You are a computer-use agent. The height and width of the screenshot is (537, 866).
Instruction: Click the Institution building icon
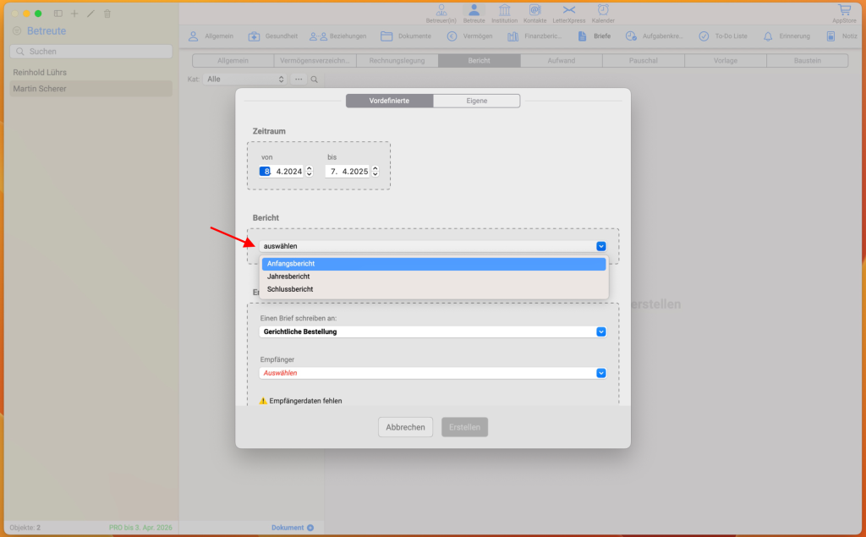pos(505,11)
